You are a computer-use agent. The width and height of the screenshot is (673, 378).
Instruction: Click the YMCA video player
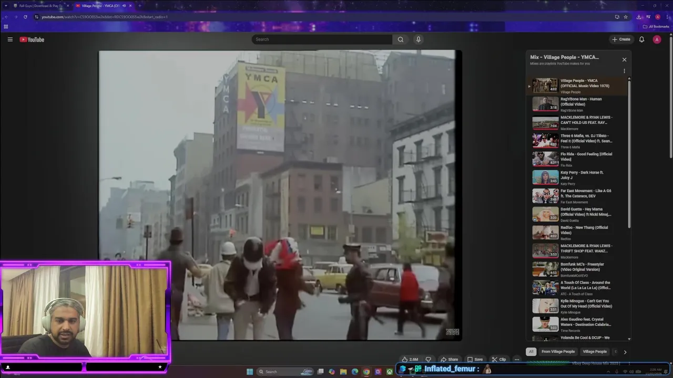(280, 195)
